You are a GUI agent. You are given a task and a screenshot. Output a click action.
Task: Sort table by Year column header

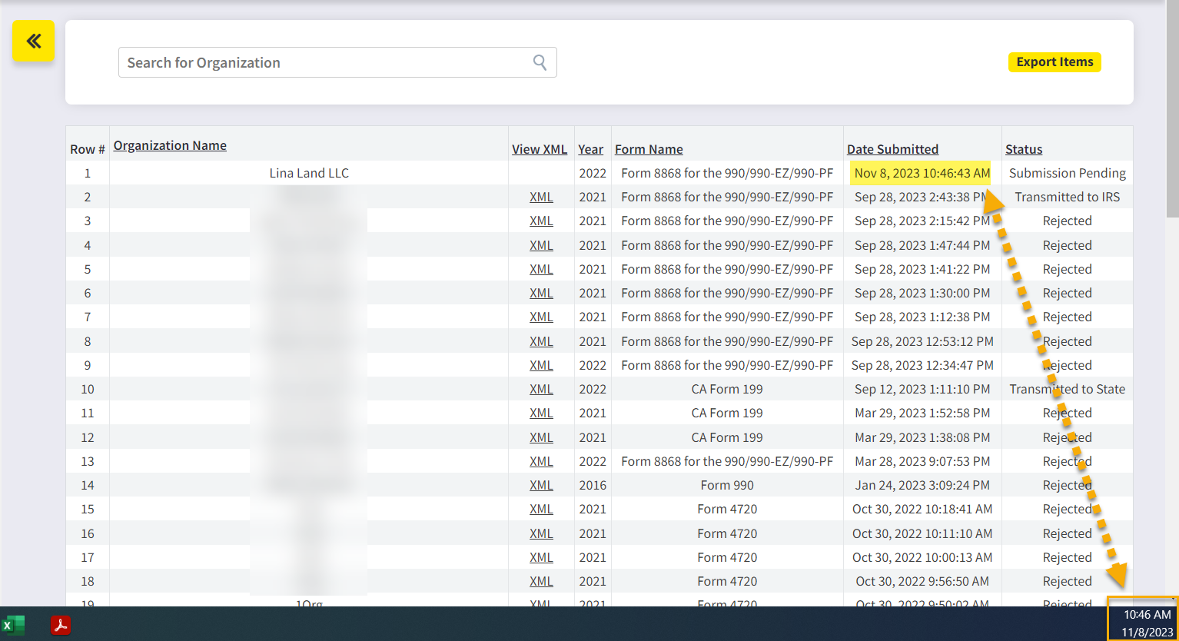pos(590,149)
